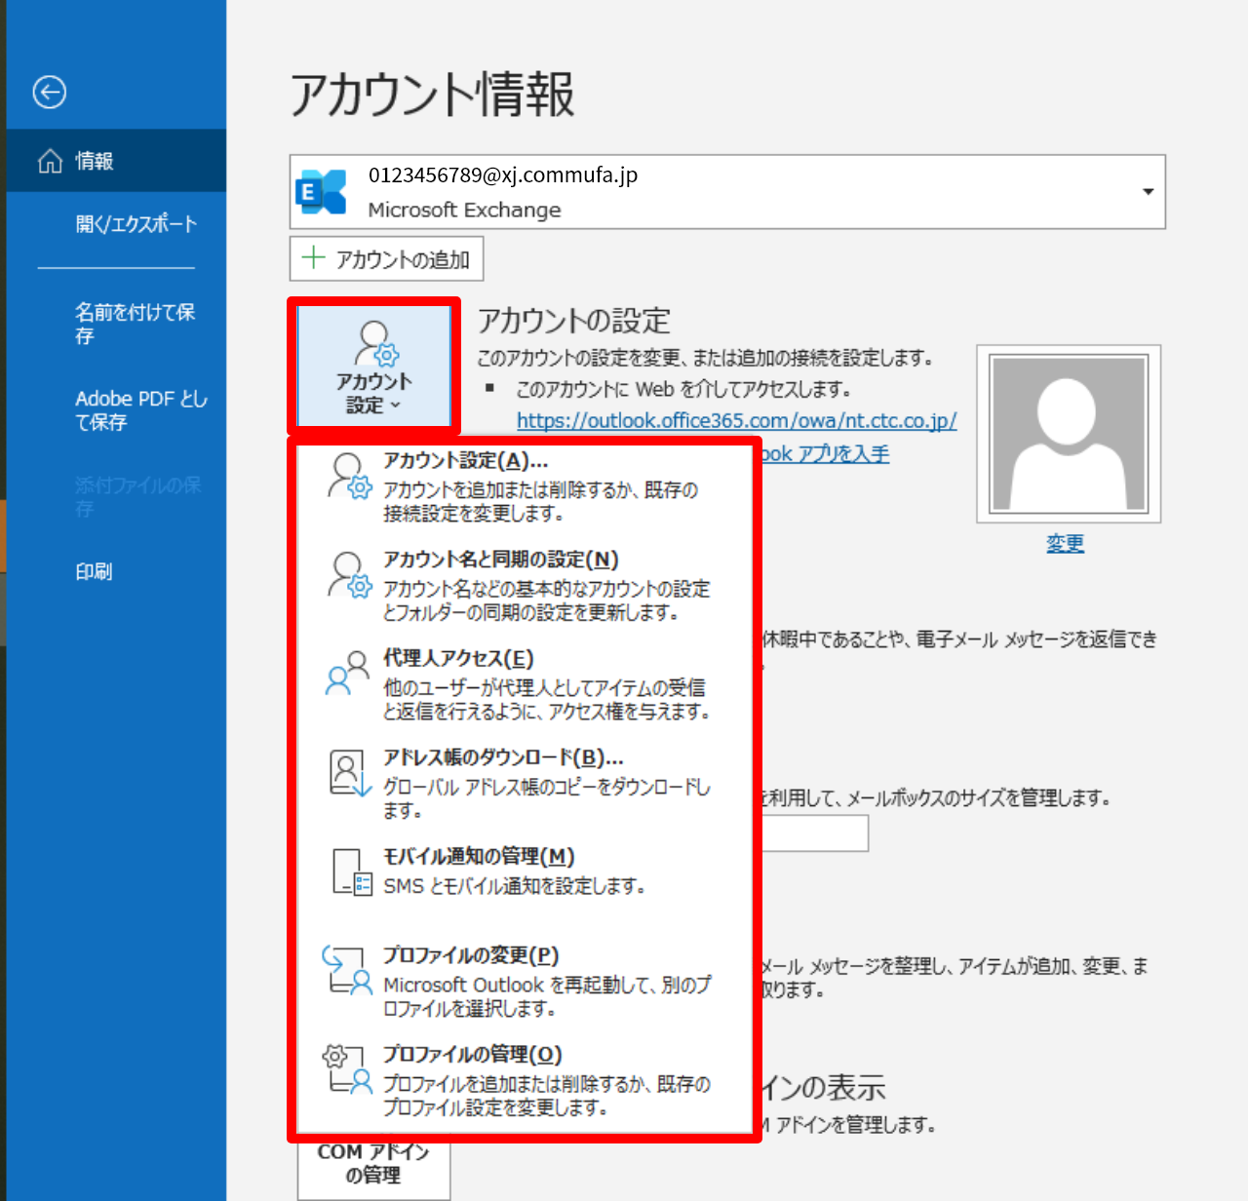Image resolution: width=1248 pixels, height=1201 pixels.
Task: Click the アカウント名と同期の設定 icon
Action: click(349, 574)
